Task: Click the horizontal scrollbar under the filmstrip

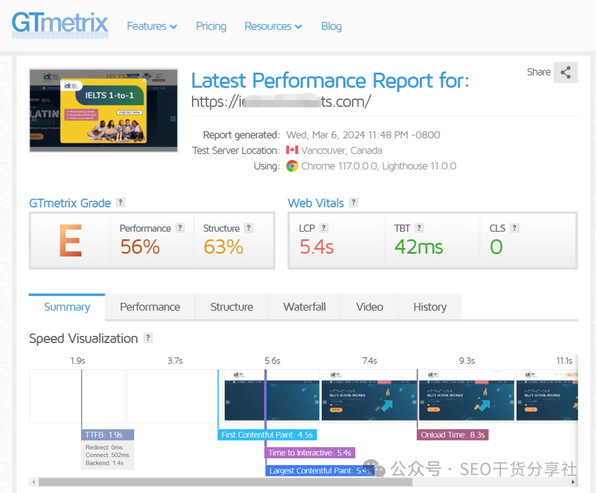Action: click(225, 482)
